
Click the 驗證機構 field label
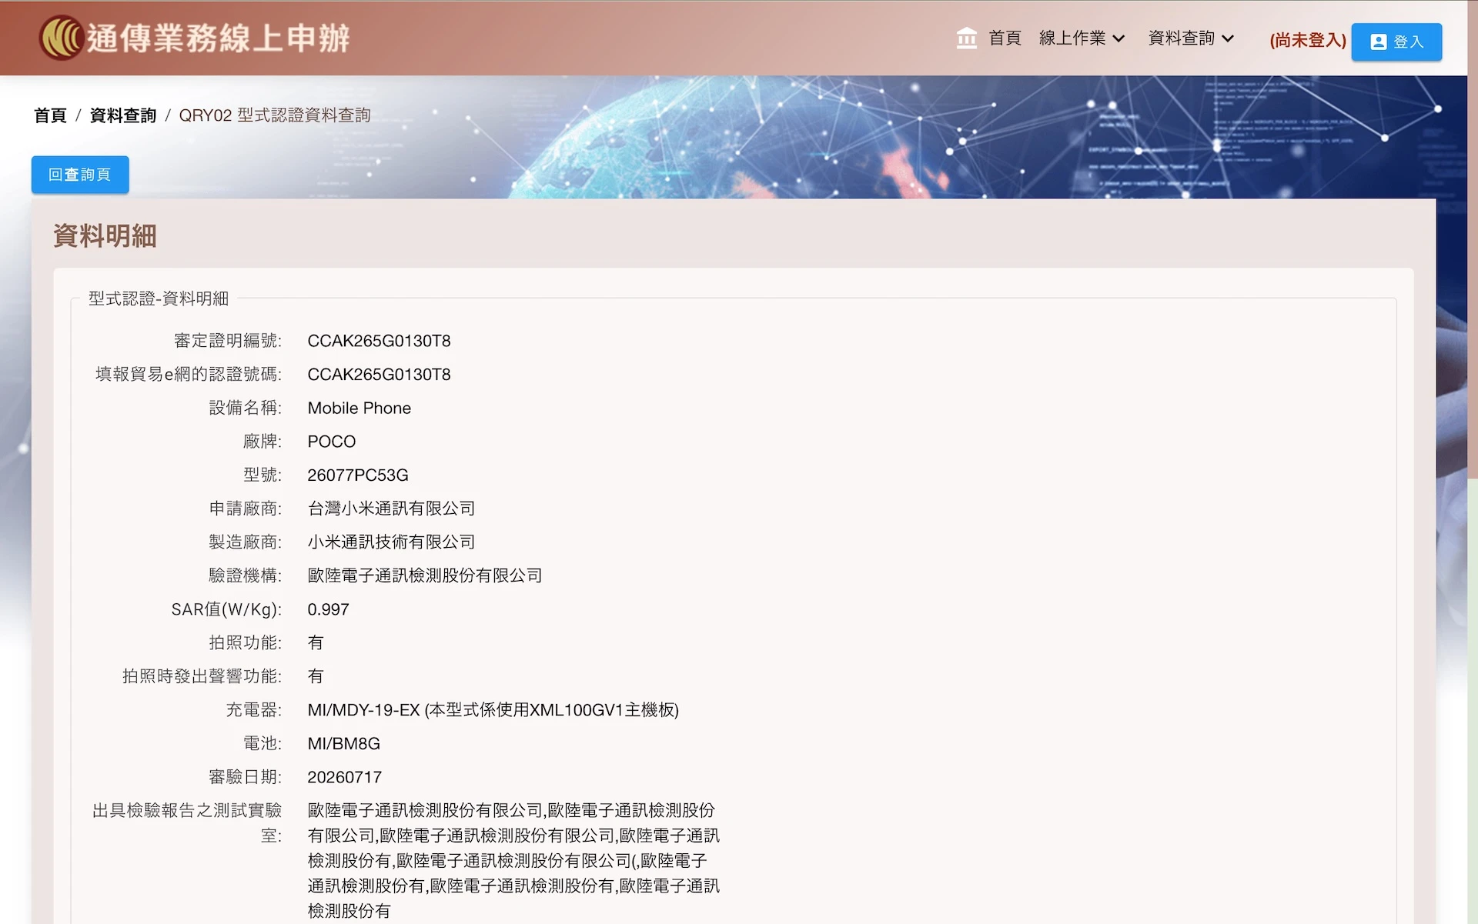246,575
